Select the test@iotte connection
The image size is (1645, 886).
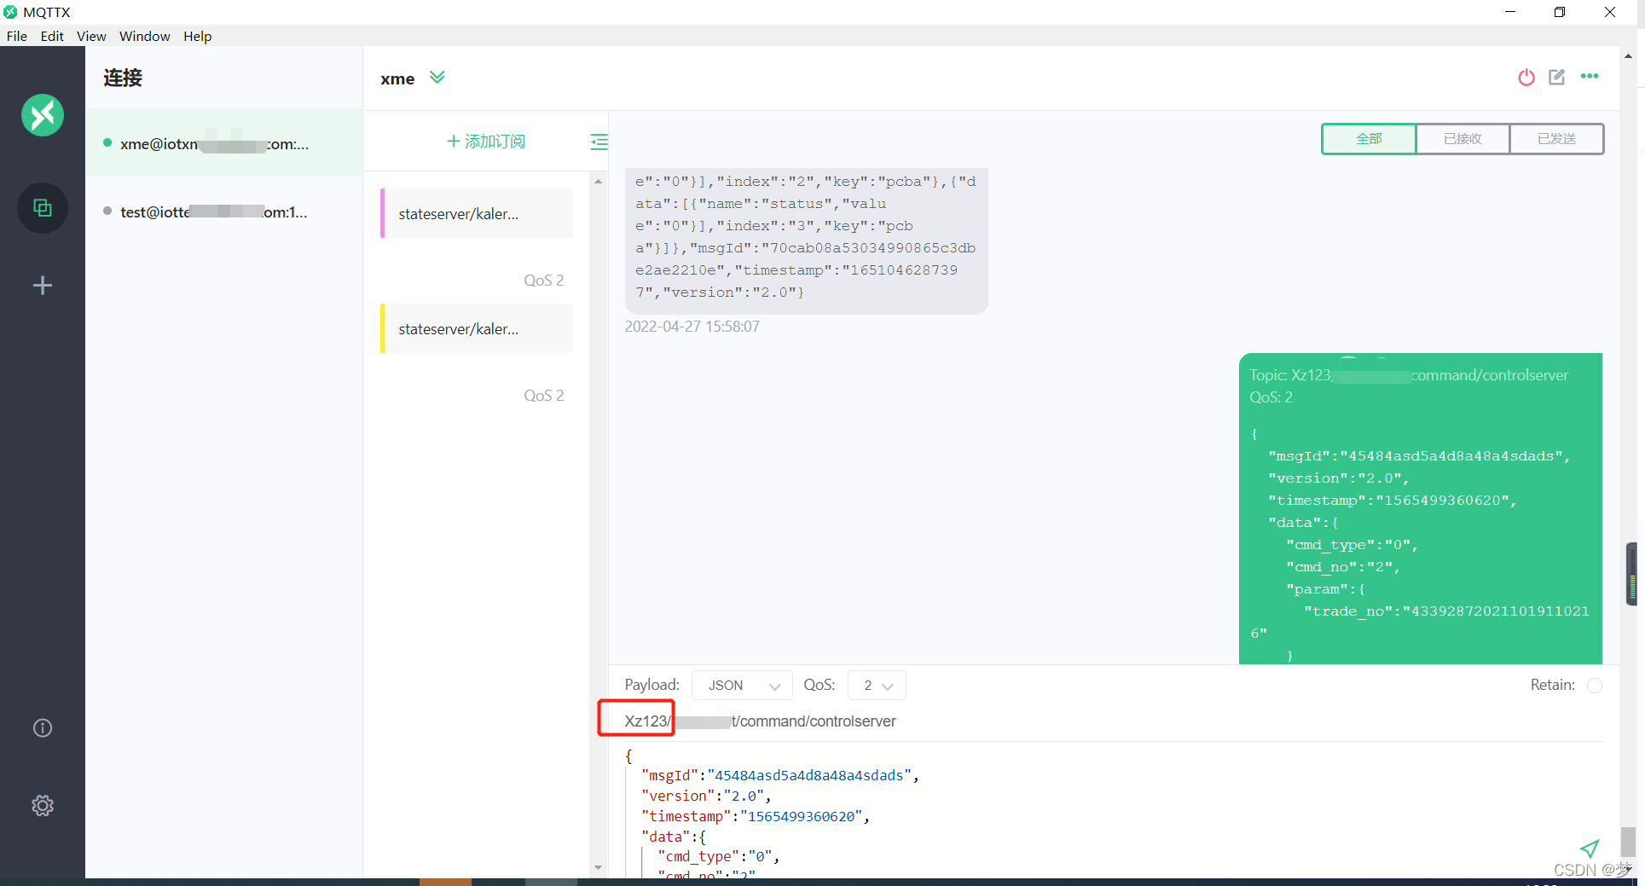223,211
